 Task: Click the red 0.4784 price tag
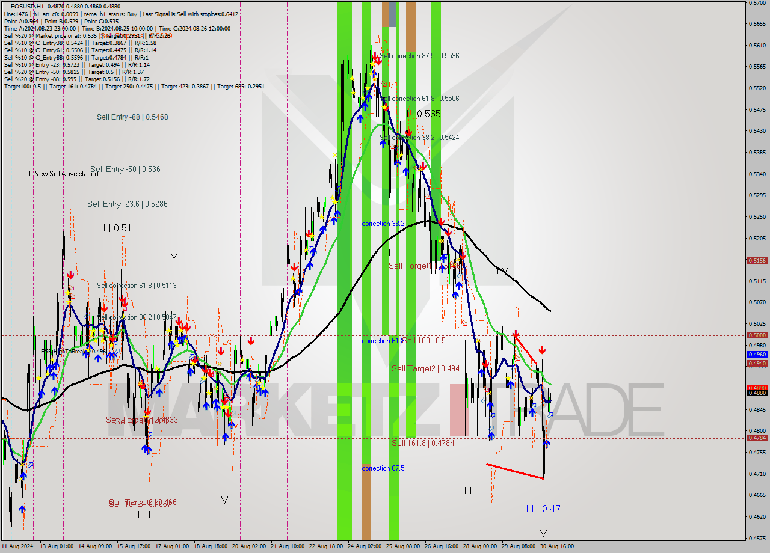click(757, 438)
